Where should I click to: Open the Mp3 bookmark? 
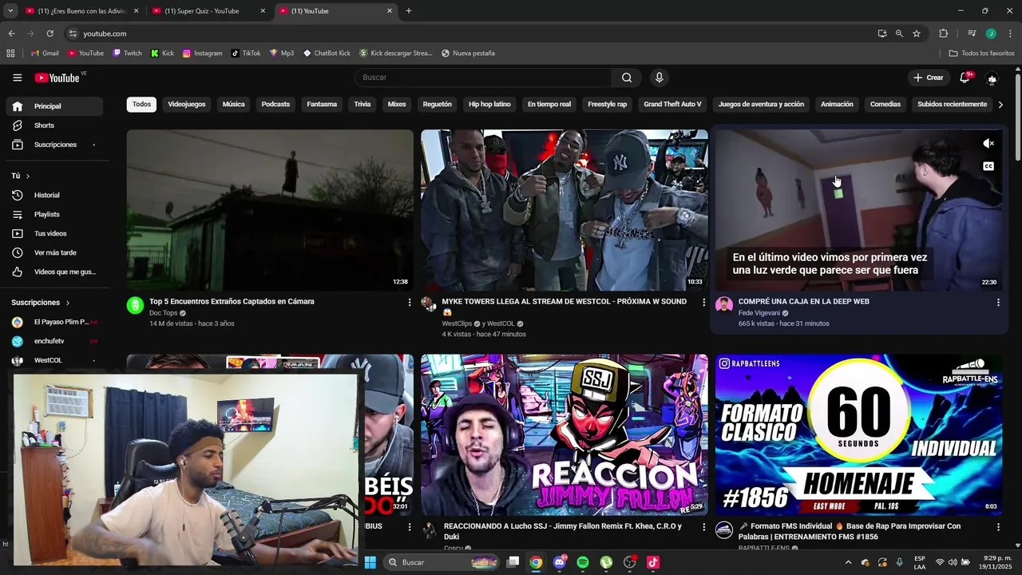pos(282,54)
